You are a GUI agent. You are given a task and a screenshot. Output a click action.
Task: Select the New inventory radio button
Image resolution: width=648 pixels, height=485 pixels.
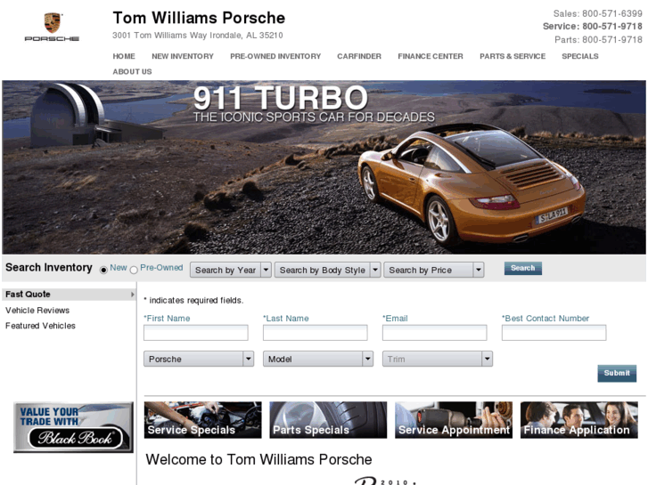coord(103,270)
